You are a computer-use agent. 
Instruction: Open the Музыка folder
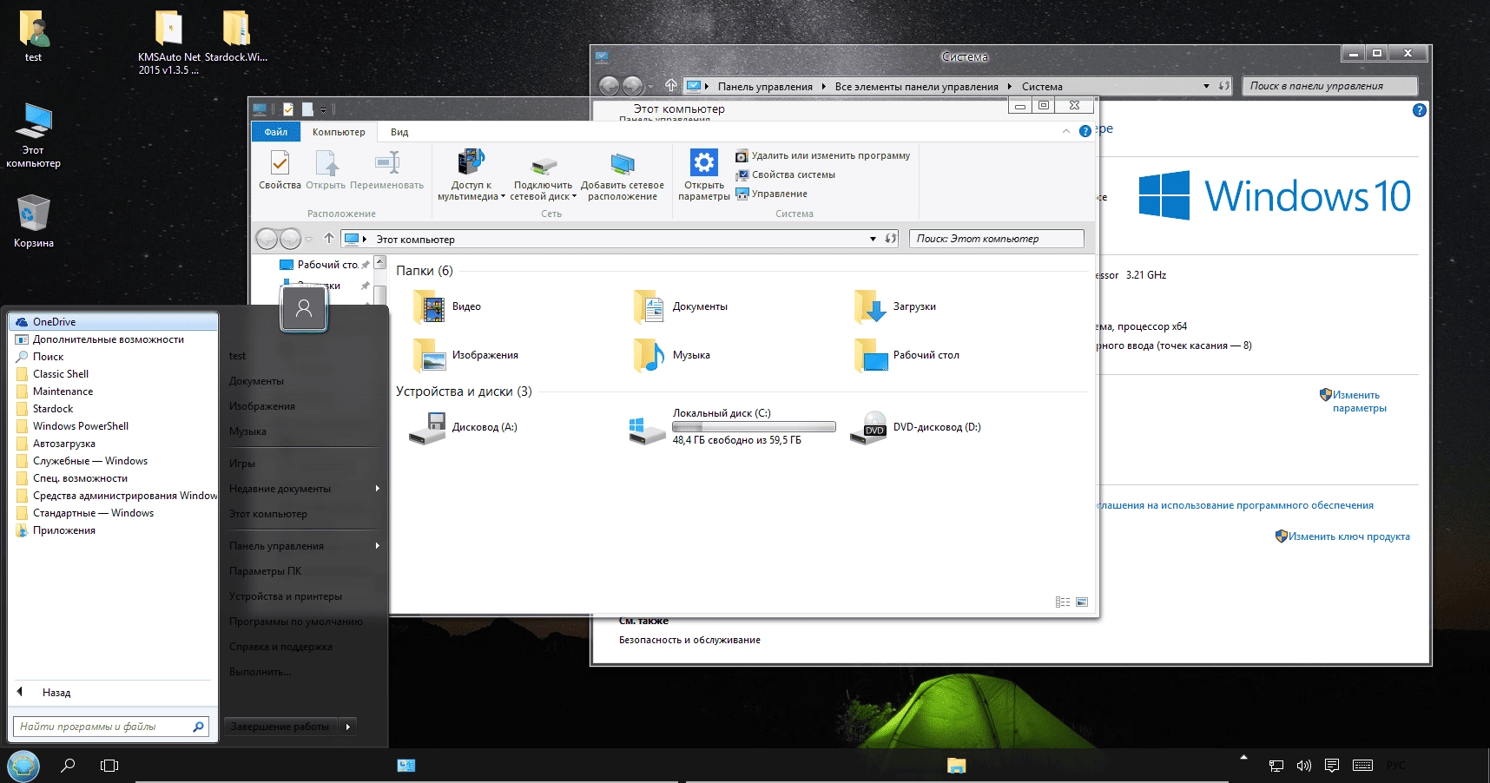click(672, 355)
